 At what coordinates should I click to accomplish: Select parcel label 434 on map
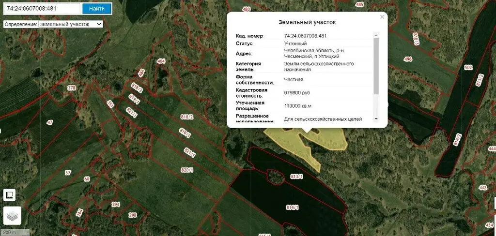(489, 224)
